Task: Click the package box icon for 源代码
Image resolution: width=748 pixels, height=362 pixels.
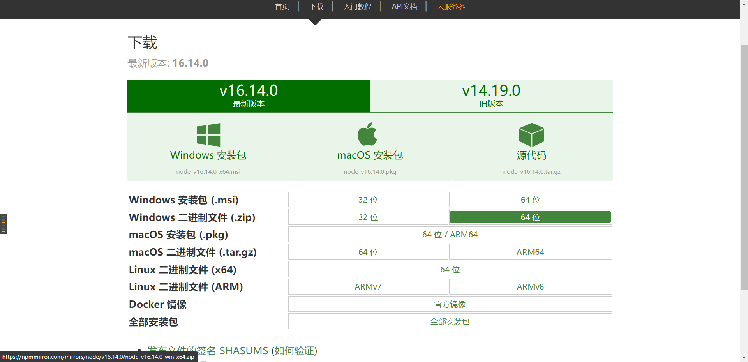Action: [531, 134]
